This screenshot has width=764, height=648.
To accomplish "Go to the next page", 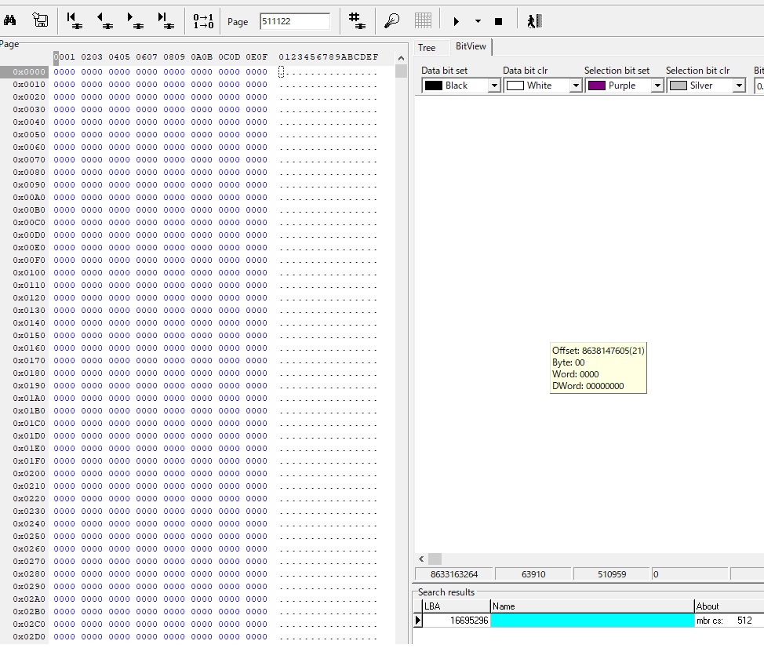I will coord(134,21).
